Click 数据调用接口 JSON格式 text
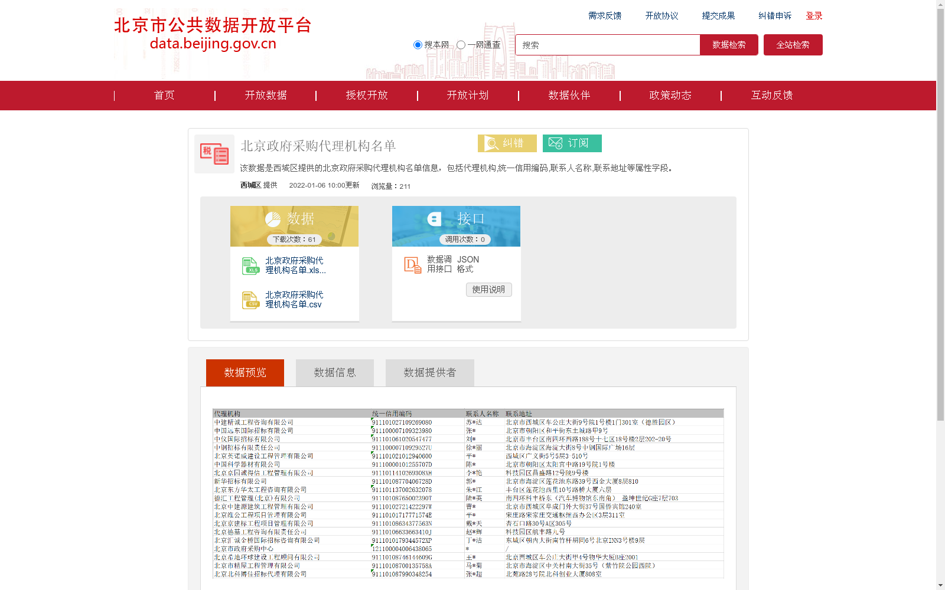 pyautogui.click(x=453, y=264)
